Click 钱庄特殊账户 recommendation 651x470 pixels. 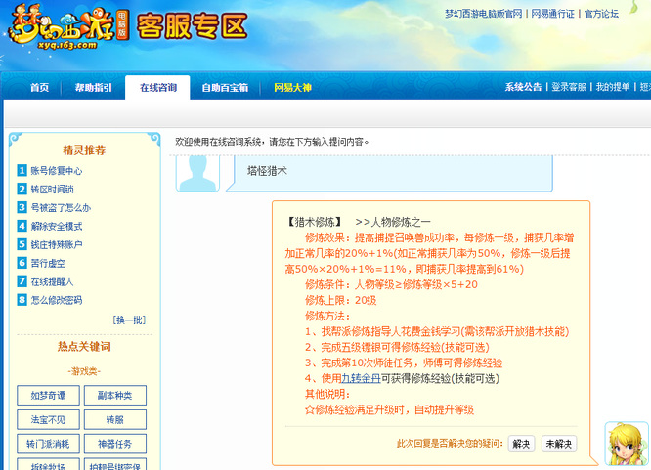[x=57, y=244]
